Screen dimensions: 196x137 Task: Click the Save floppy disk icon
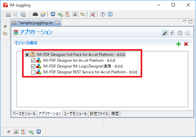tap(8, 14)
